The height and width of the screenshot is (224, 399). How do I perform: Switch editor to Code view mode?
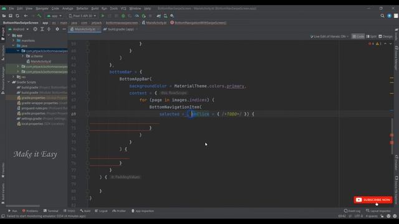[x=358, y=37]
